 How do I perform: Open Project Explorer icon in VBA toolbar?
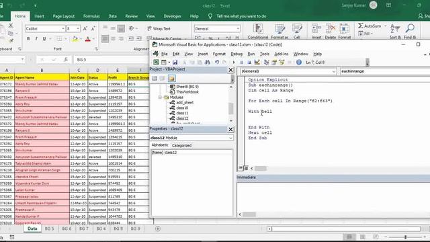pos(266,63)
